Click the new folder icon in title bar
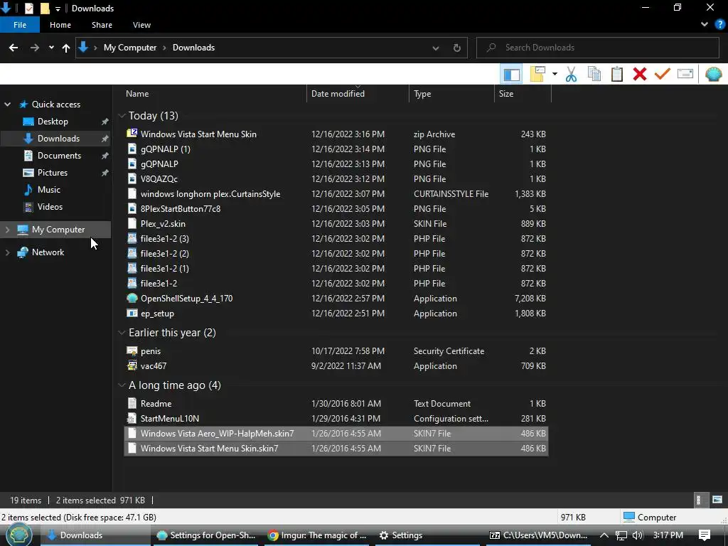728x546 pixels. (x=45, y=9)
